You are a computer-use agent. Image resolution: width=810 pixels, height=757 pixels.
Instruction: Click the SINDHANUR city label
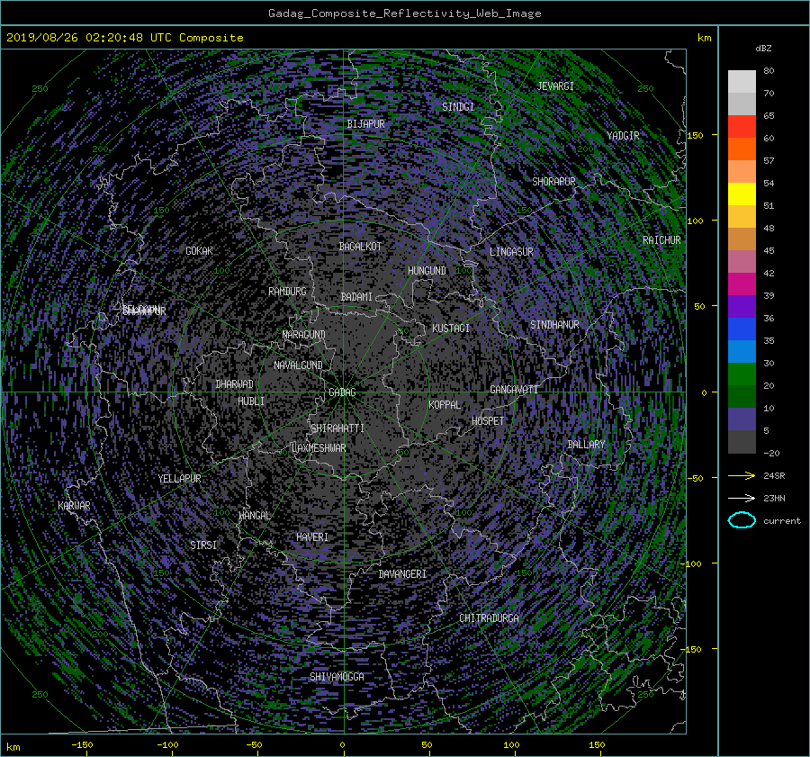click(x=554, y=325)
